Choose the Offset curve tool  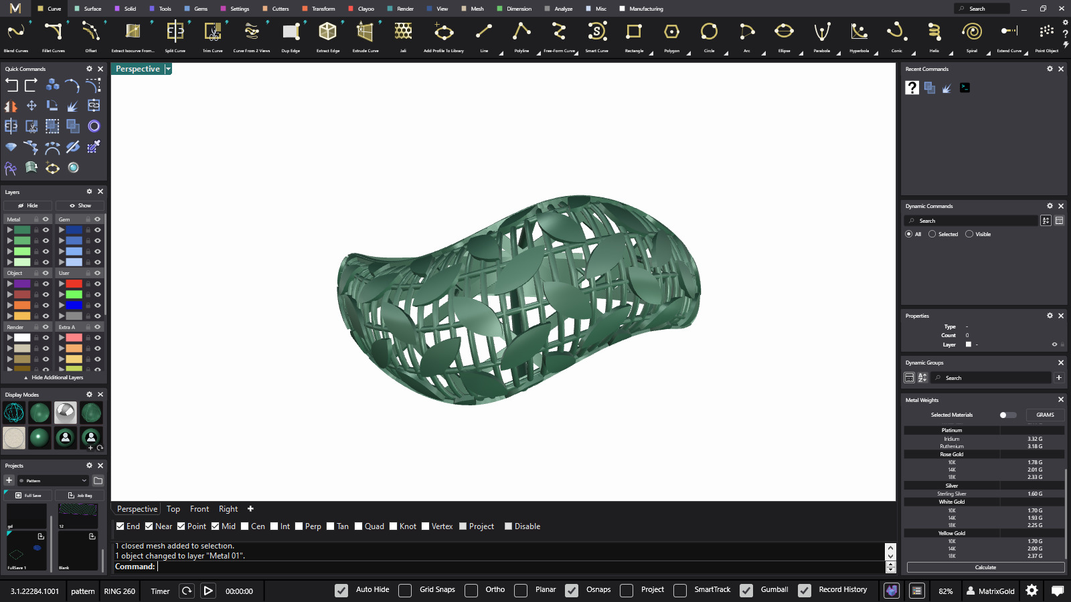[91, 37]
